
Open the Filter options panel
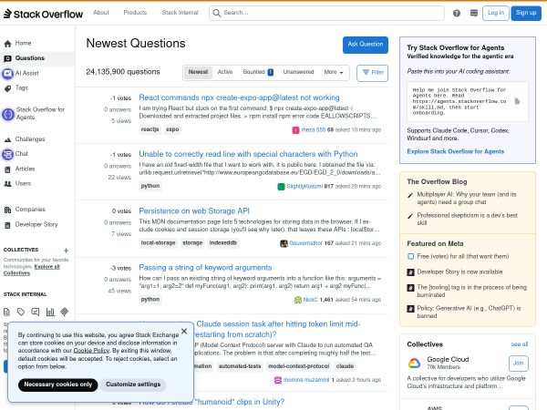coord(372,73)
